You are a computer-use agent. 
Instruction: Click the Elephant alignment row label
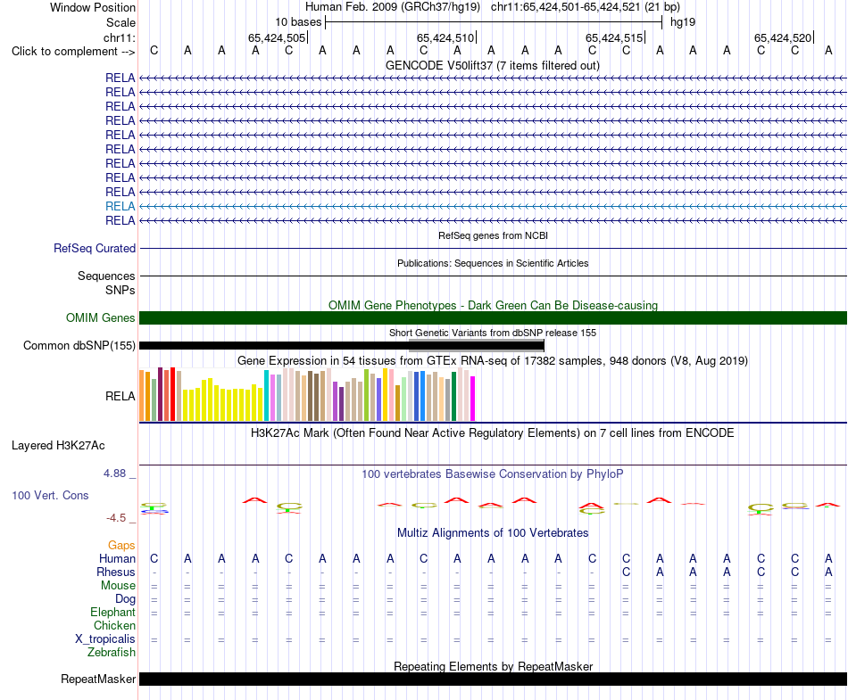coord(112,613)
